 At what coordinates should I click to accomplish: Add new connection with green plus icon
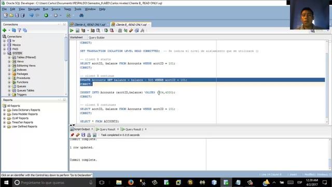click(x=4, y=30)
